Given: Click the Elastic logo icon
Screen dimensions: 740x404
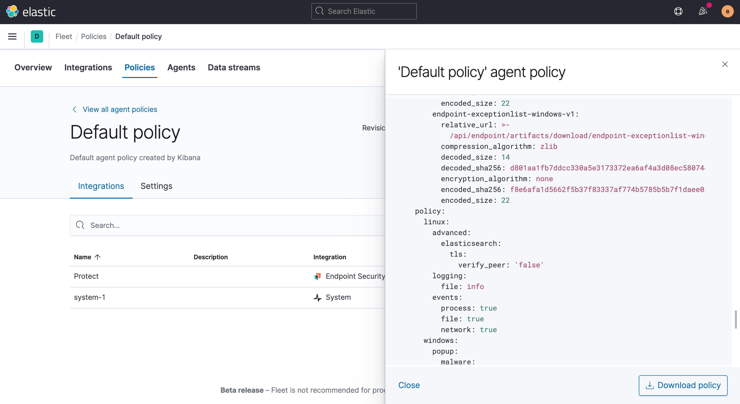Looking at the screenshot, I should tap(12, 12).
